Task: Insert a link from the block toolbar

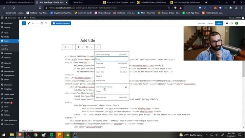Action: 87,47
